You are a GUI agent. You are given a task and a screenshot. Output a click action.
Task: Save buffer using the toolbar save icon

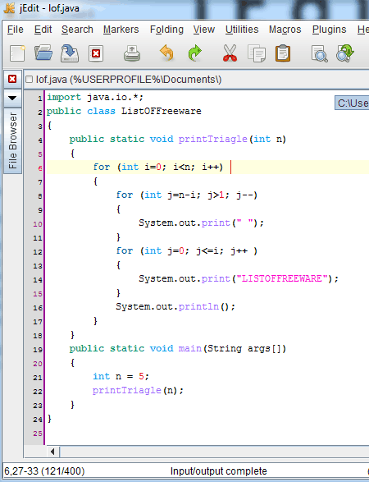pyautogui.click(x=70, y=53)
